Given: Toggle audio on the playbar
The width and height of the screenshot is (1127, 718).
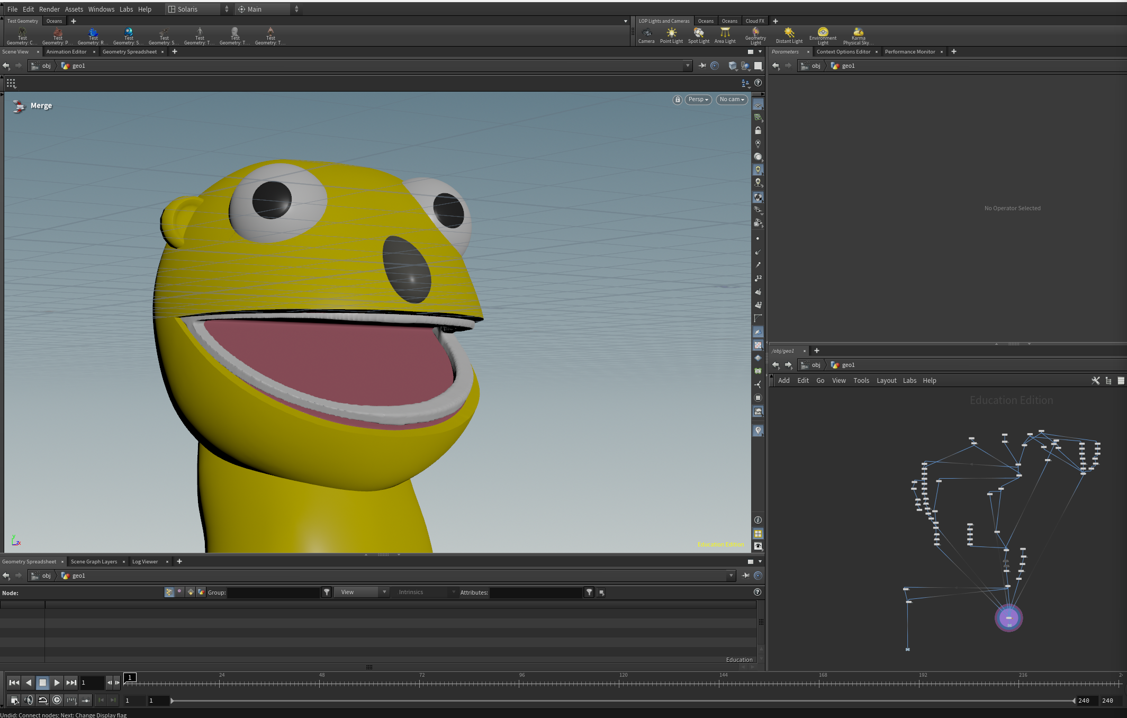Looking at the screenshot, I should point(29,700).
